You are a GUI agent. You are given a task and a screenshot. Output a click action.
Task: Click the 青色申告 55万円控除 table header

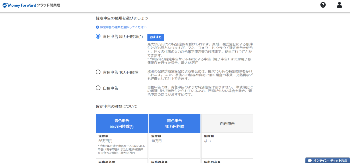coord(122,123)
